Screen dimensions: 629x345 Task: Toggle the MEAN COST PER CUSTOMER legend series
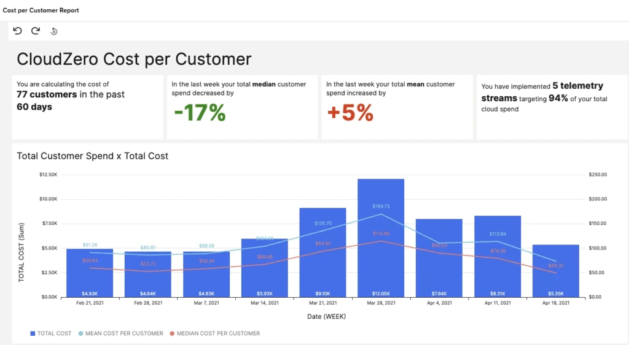tap(121, 333)
